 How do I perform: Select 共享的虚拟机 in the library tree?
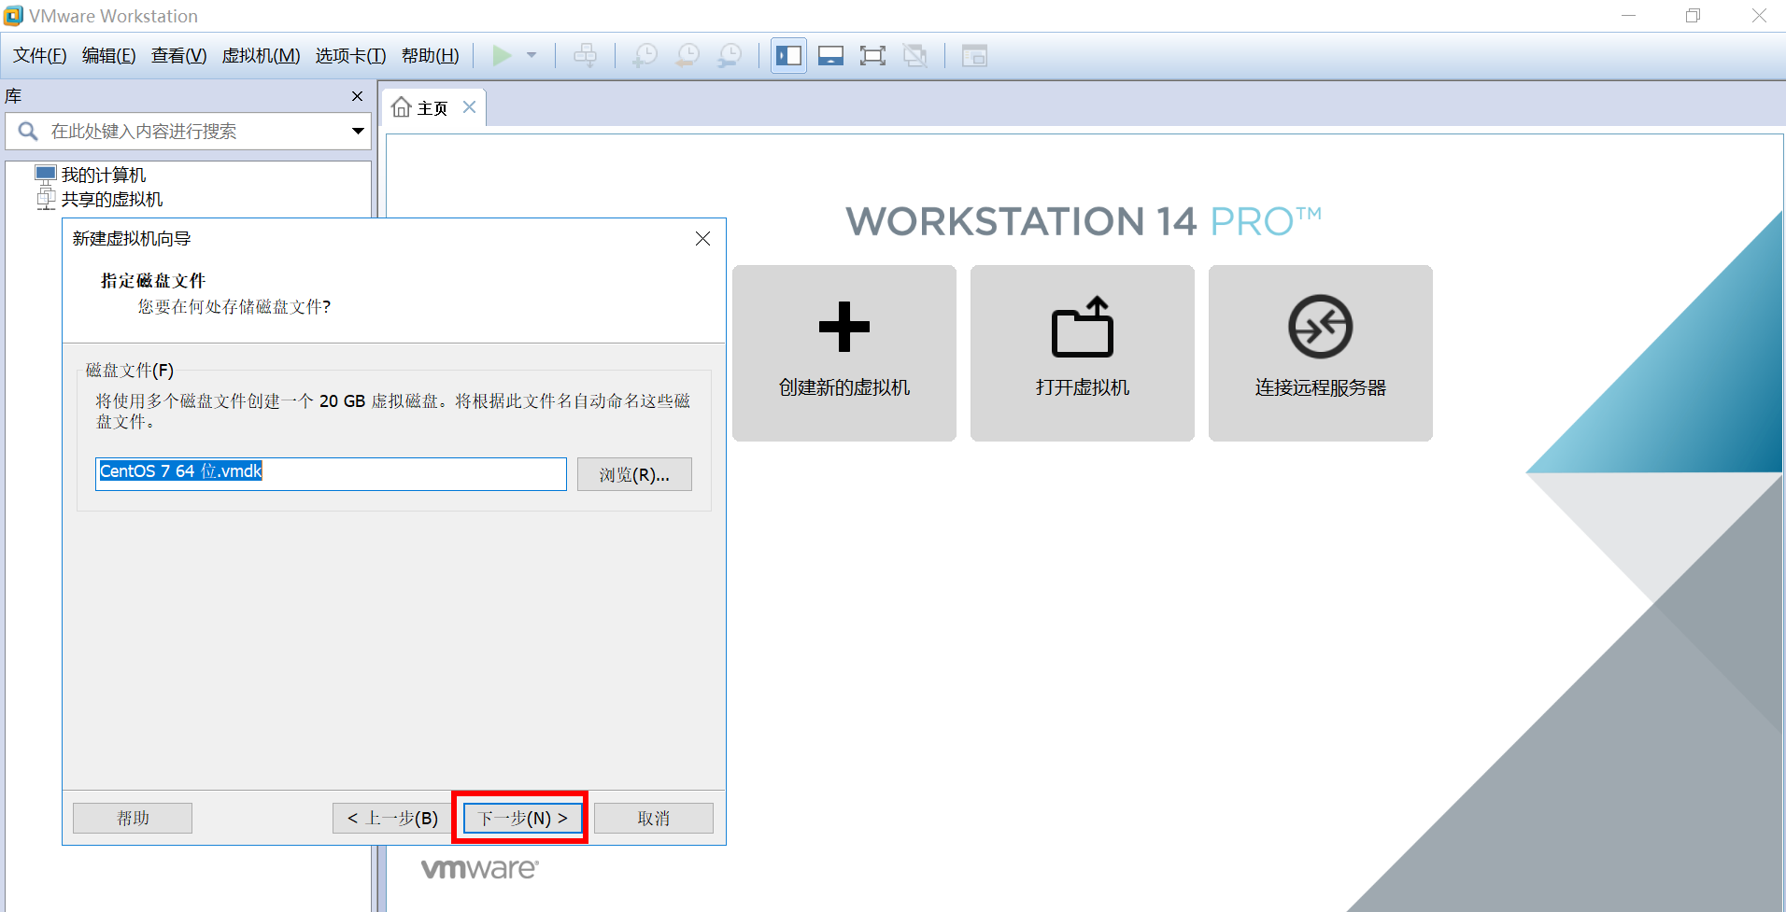pyautogui.click(x=112, y=199)
